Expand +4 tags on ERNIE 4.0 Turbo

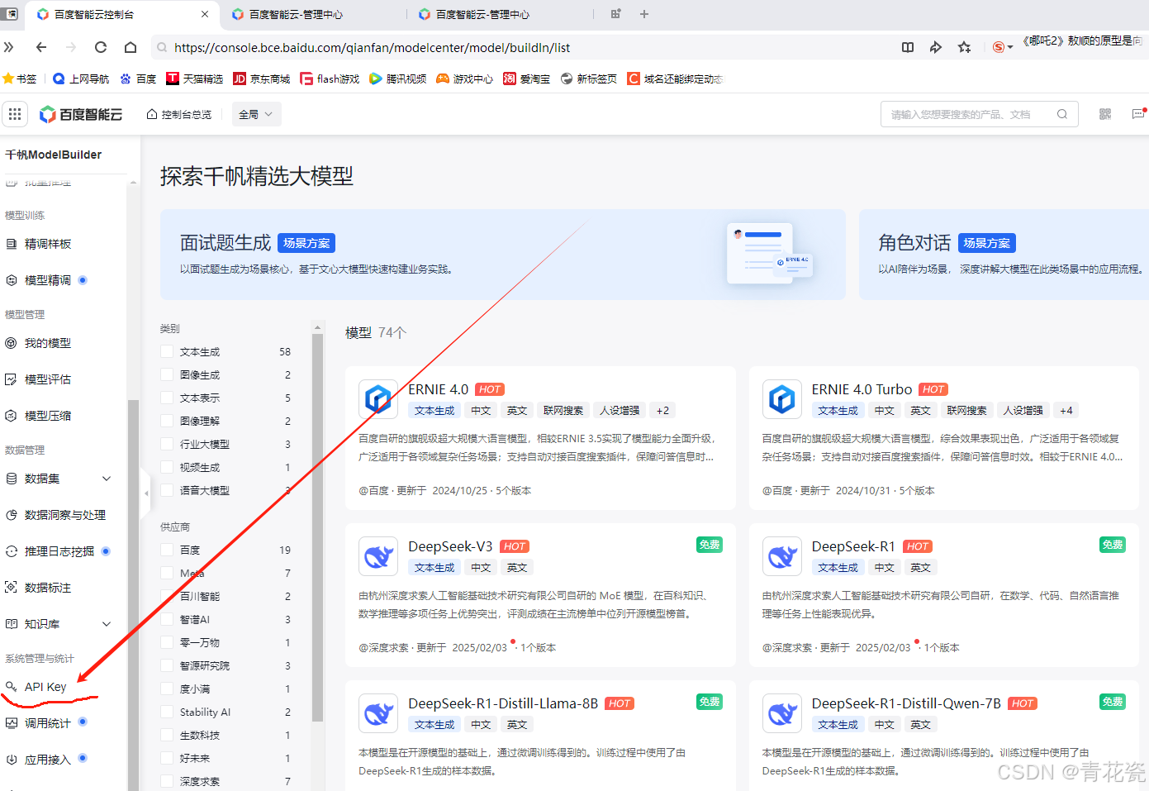click(x=1066, y=410)
